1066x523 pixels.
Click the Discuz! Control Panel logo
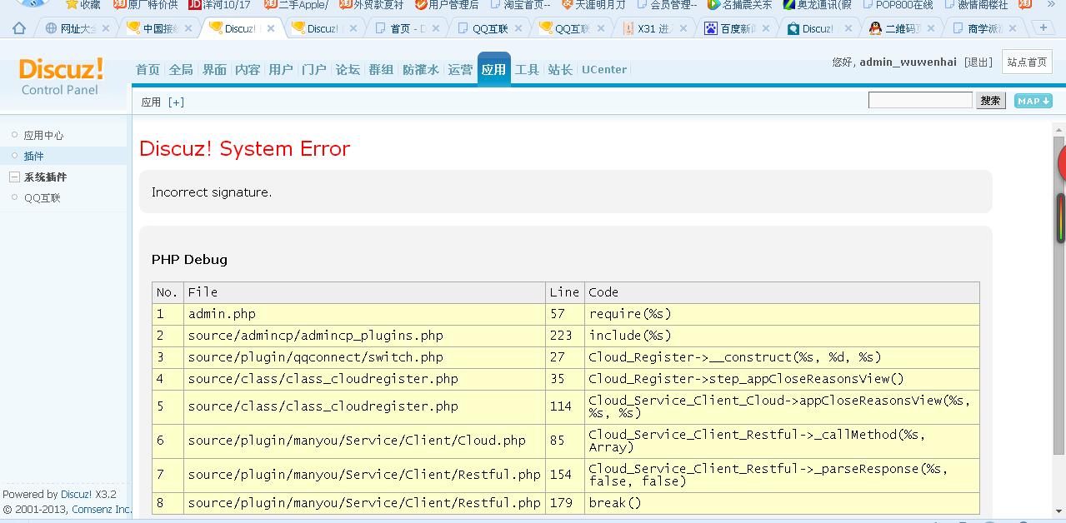[x=61, y=76]
